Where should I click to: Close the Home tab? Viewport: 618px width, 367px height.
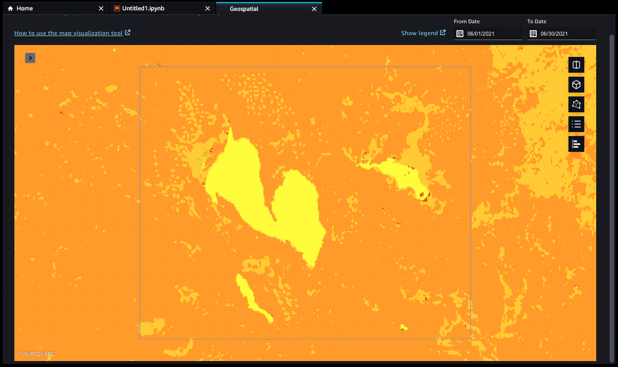tap(101, 8)
